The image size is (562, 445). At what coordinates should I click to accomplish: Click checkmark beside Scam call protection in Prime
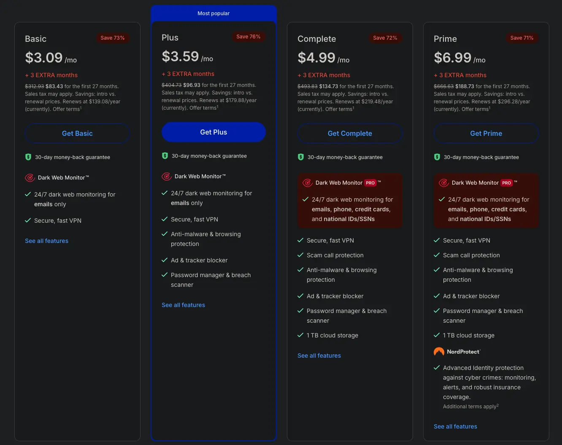coord(437,255)
